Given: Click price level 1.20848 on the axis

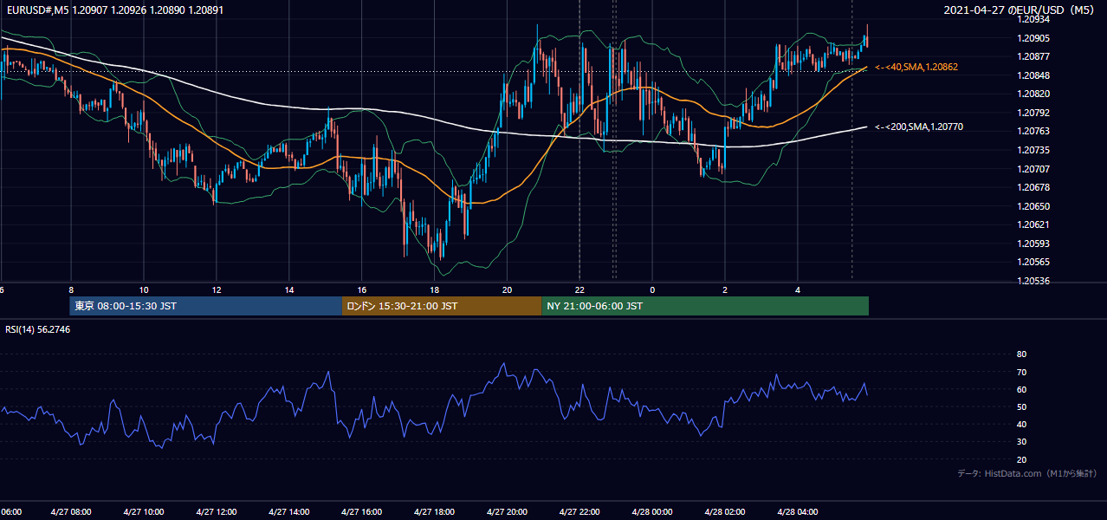Looking at the screenshot, I should pyautogui.click(x=1033, y=75).
